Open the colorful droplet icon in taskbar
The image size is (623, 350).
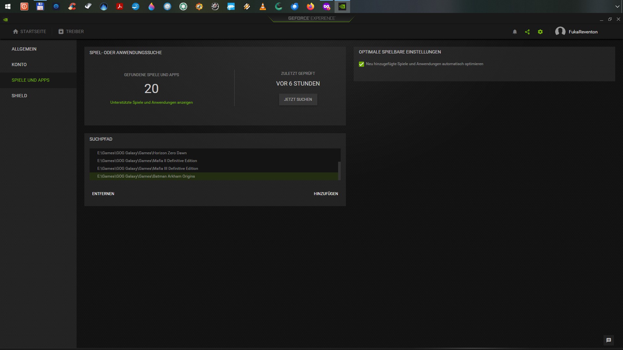click(x=152, y=6)
